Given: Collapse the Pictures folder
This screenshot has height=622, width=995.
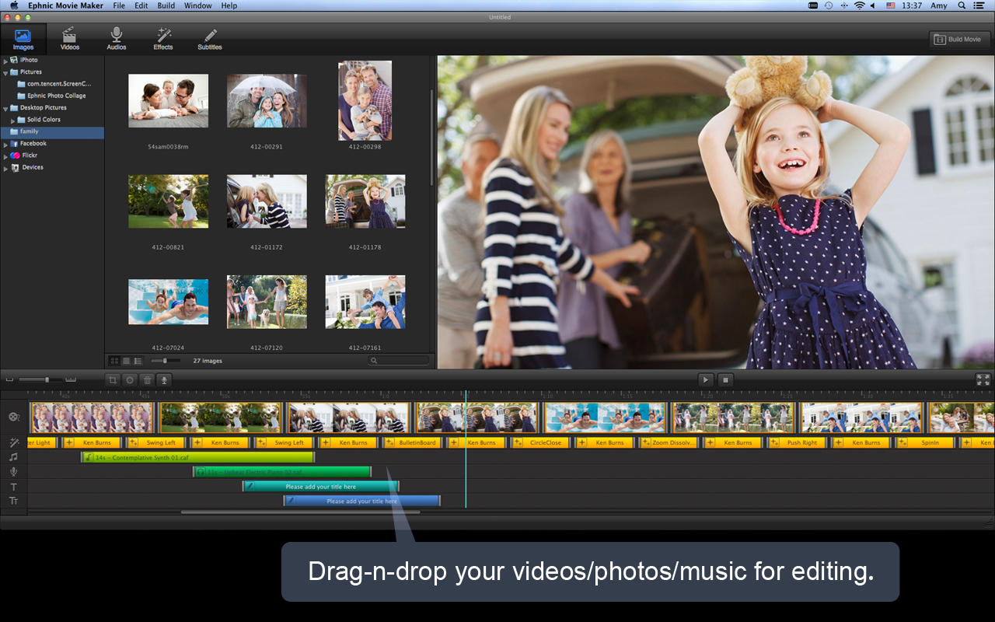Looking at the screenshot, I should tap(5, 72).
